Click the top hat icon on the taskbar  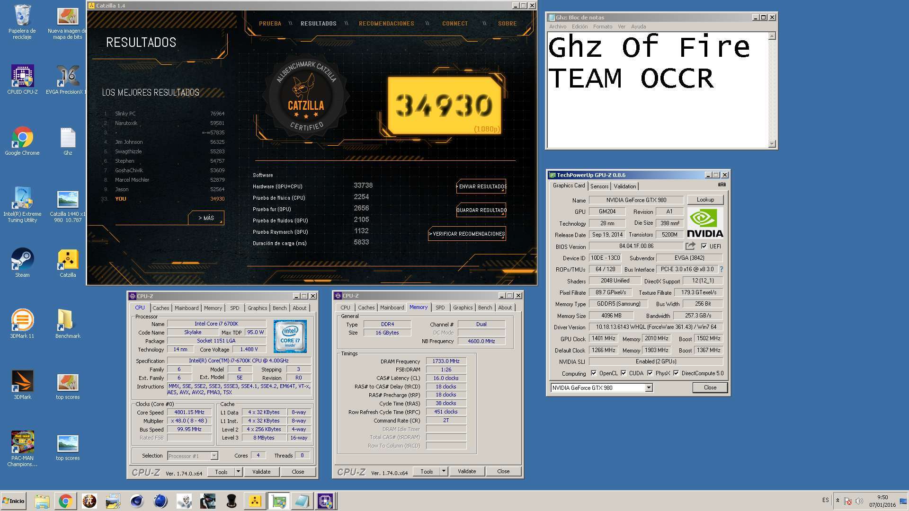[232, 501]
